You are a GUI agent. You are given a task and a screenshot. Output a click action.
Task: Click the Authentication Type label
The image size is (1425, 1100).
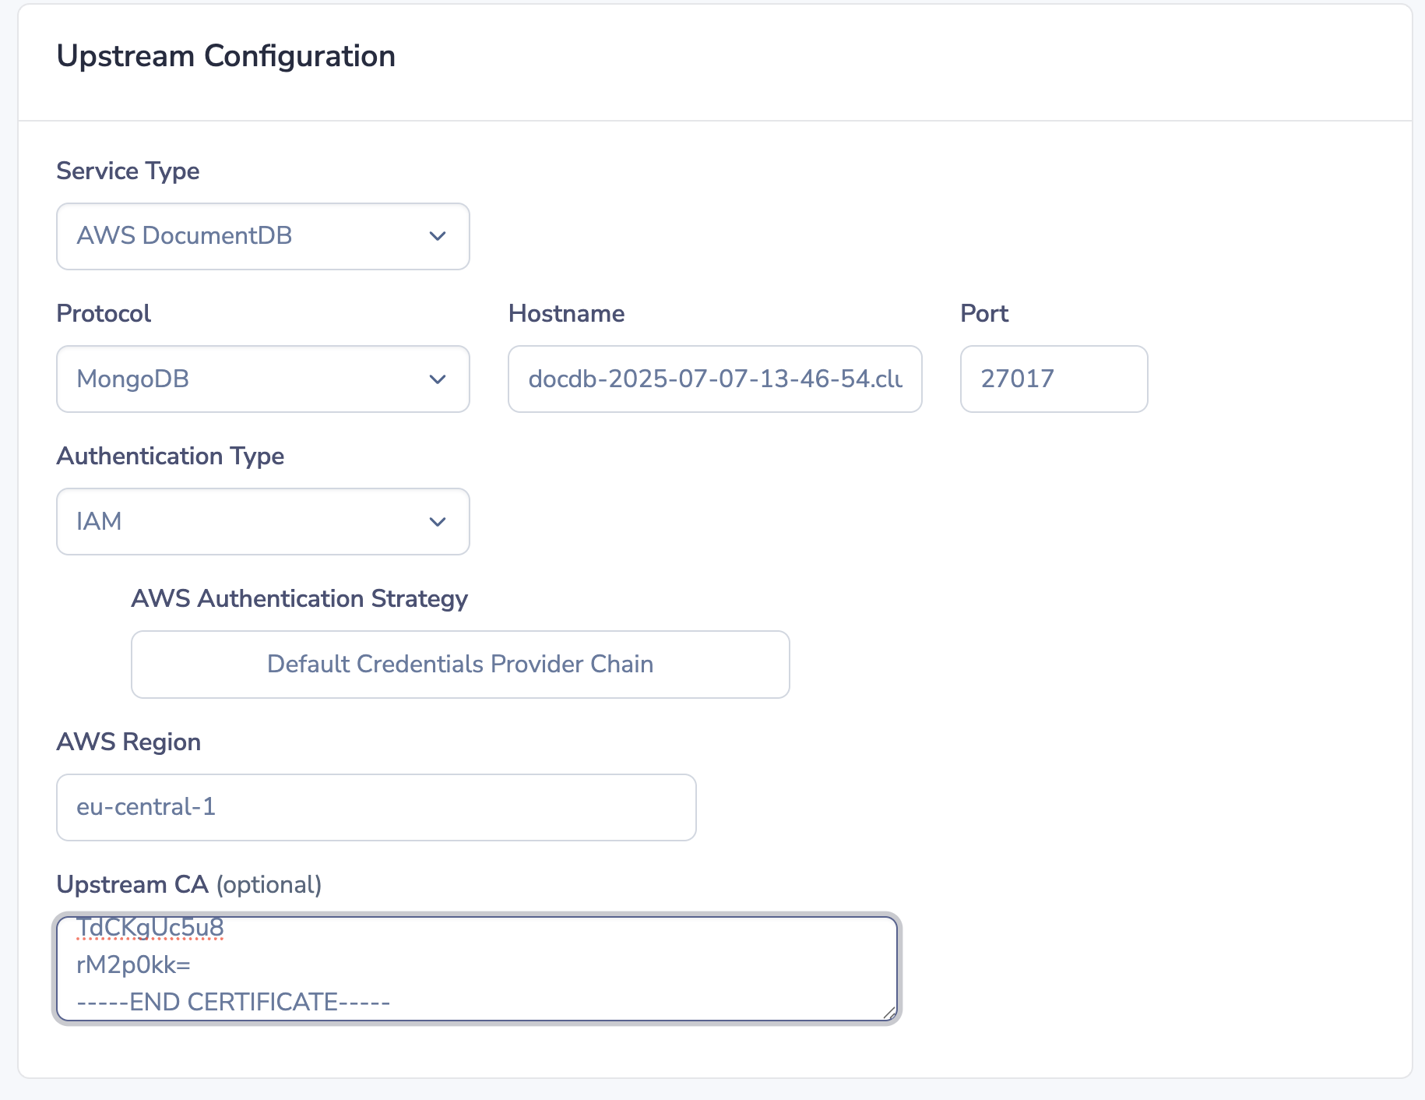tap(170, 456)
